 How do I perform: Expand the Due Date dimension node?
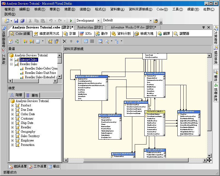tap(13, 110)
